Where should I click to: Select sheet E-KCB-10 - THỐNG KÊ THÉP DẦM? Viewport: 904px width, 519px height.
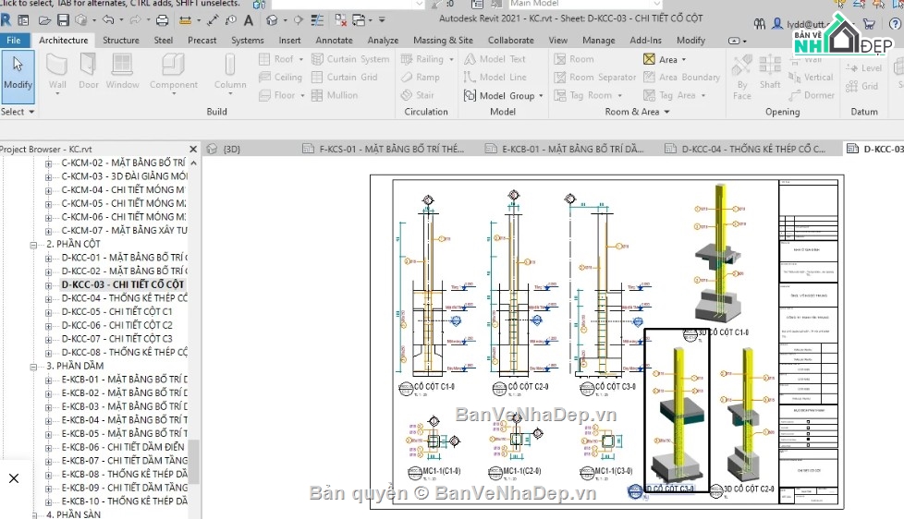click(125, 501)
